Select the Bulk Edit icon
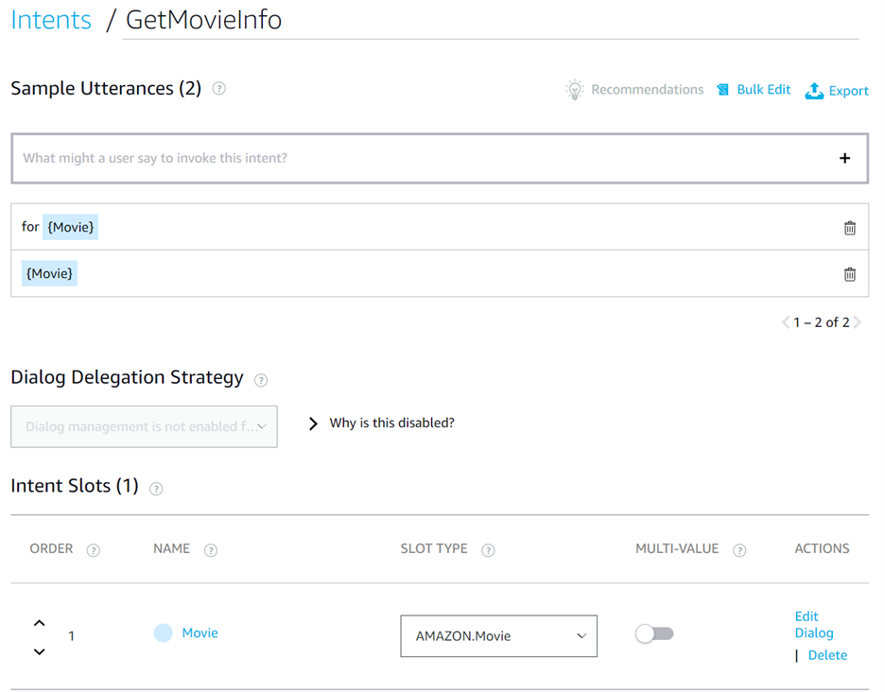This screenshot has height=692, width=885. pos(721,89)
